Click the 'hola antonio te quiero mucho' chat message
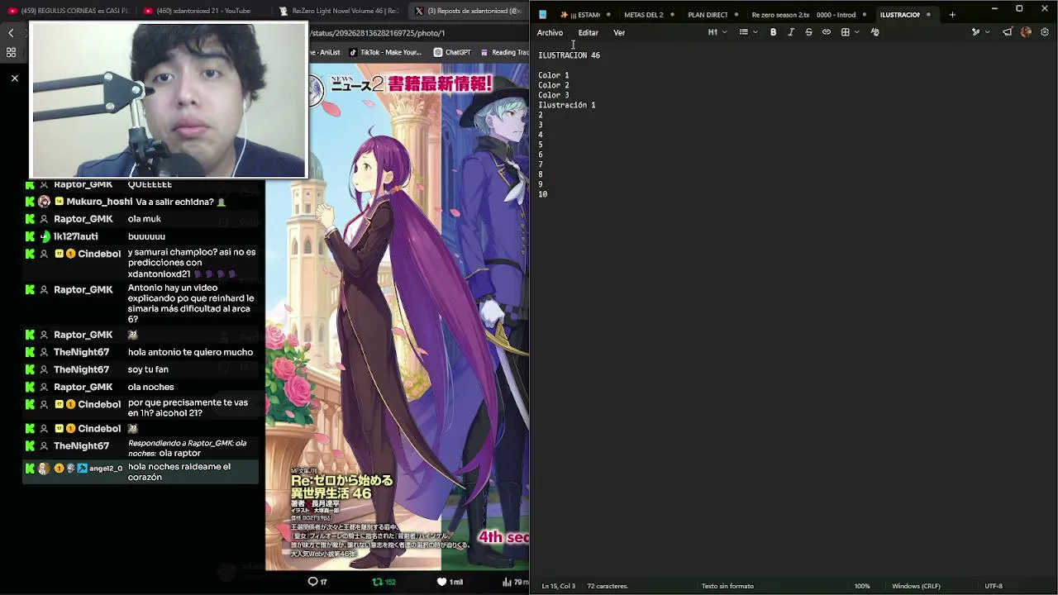Screen dimensions: 1058x595 click(x=190, y=352)
